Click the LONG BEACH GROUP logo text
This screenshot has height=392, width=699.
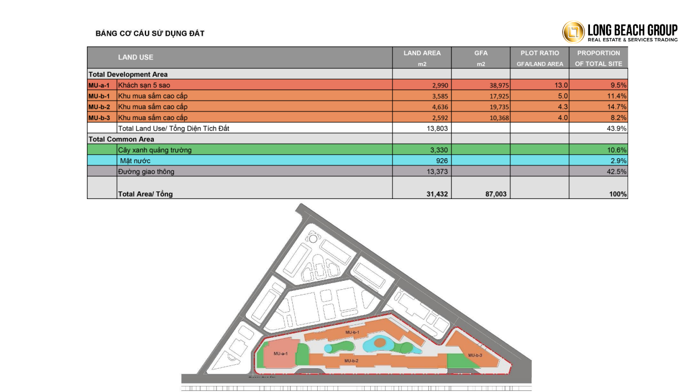pyautogui.click(x=632, y=30)
